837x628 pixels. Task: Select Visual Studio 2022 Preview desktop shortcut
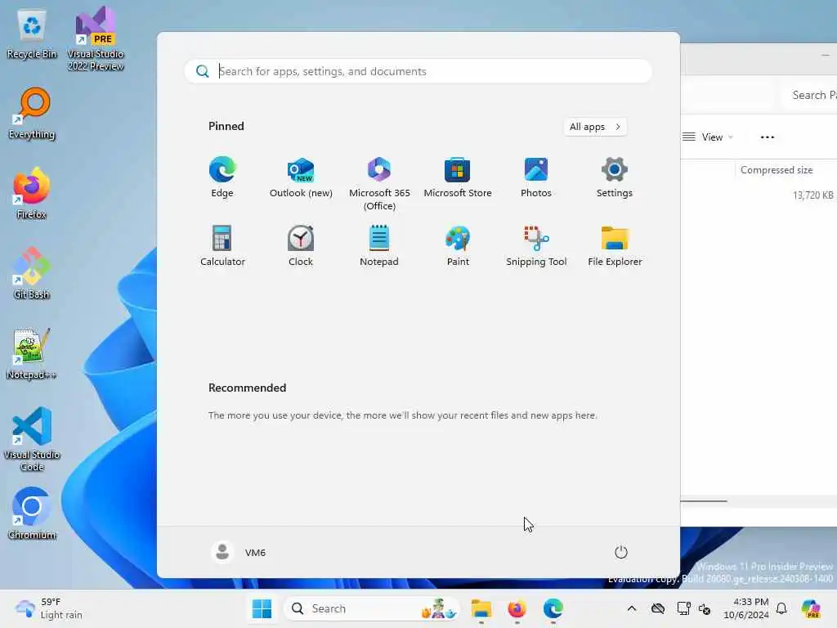(96, 39)
